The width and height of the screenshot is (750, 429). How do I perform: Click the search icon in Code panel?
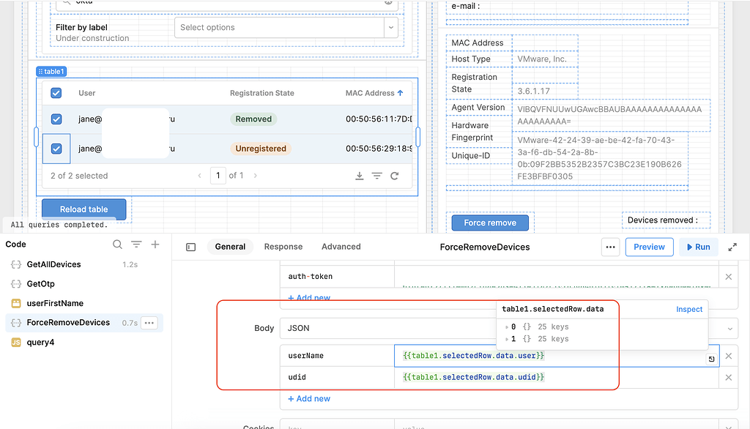click(117, 245)
